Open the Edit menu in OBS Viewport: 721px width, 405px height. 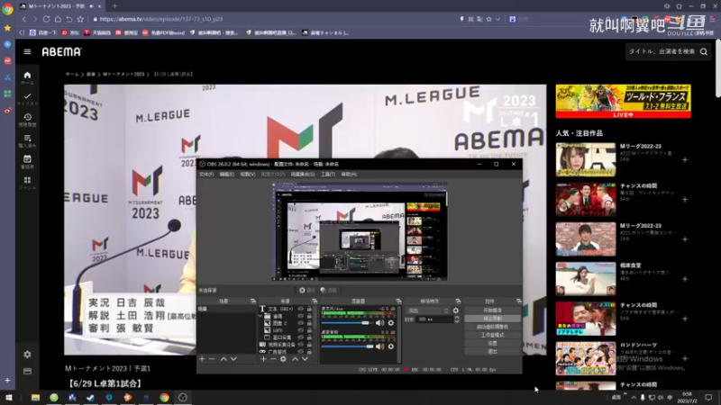coord(226,174)
